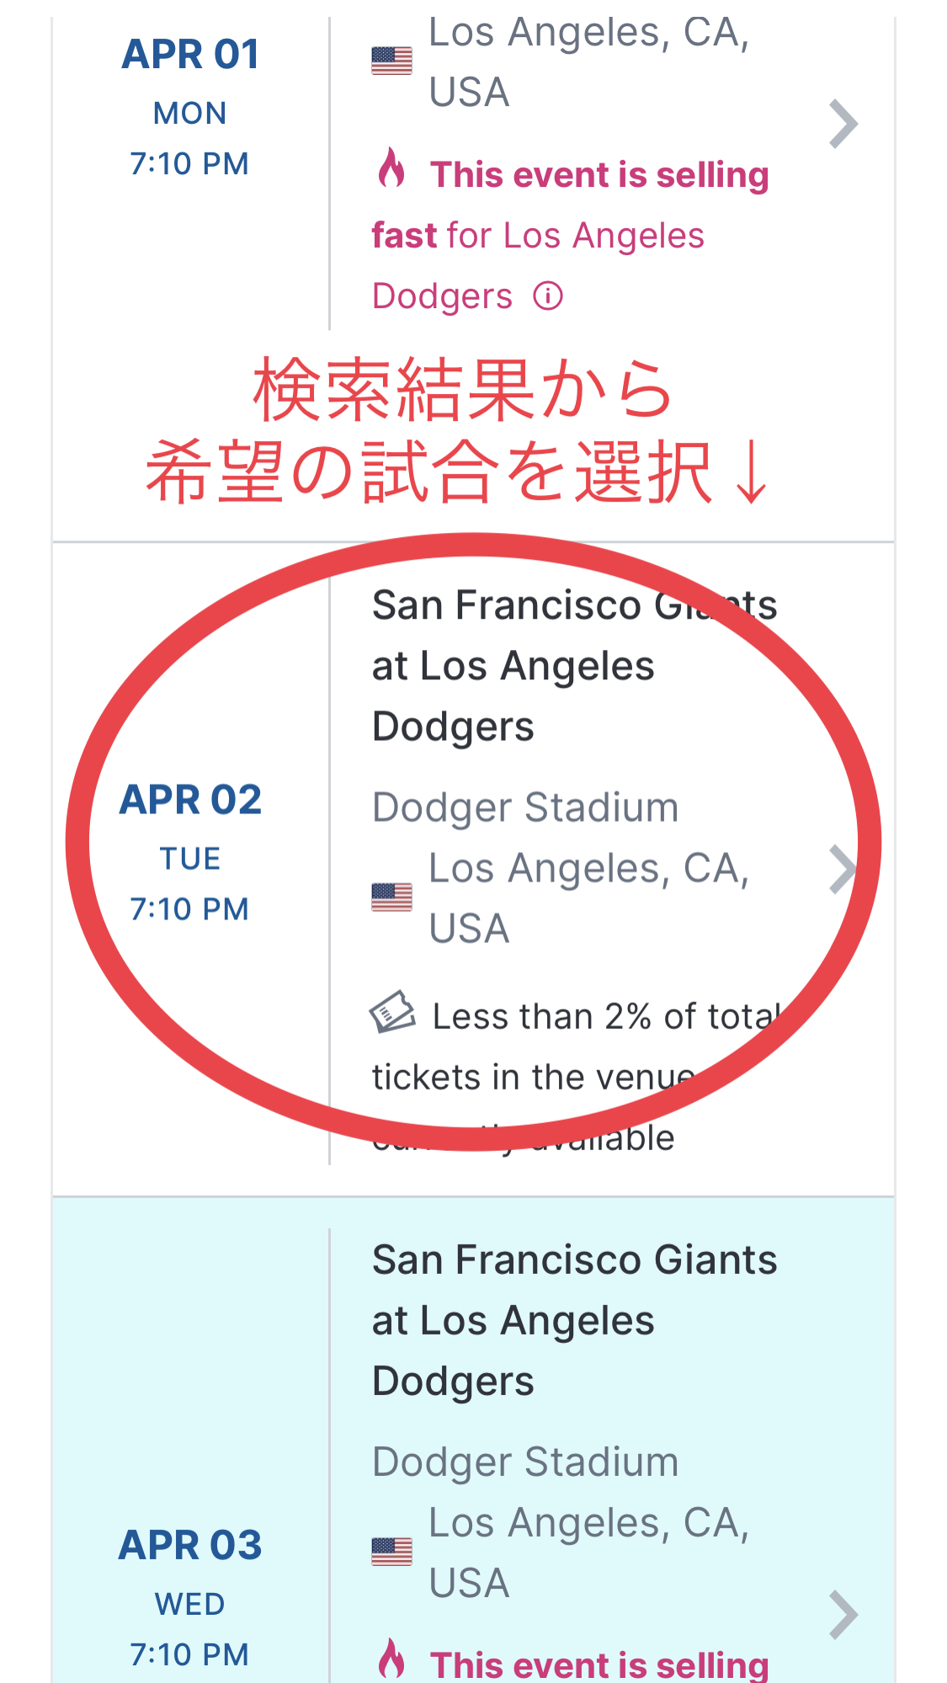Tap the 'This event is selling fast' message
The image size is (947, 1683).
[599, 174]
